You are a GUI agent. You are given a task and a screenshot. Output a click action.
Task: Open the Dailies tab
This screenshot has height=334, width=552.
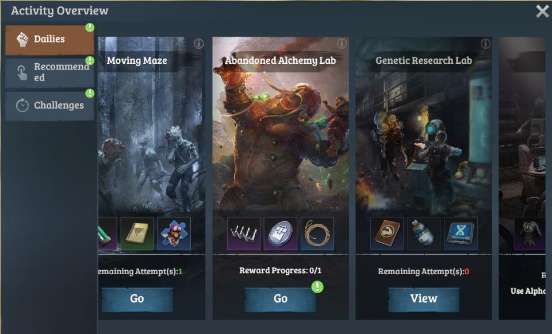[49, 40]
